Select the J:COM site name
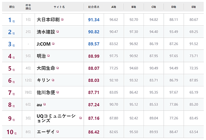This screenshot has height=140, width=206. click(44, 44)
